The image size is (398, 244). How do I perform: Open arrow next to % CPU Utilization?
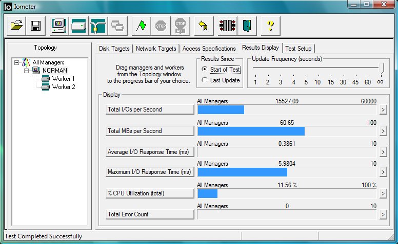point(383,194)
